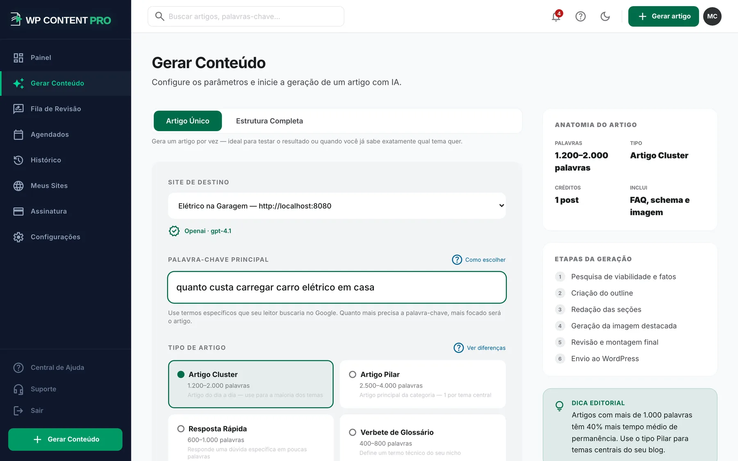Click the Configurações gear icon
The width and height of the screenshot is (738, 461).
click(x=18, y=237)
